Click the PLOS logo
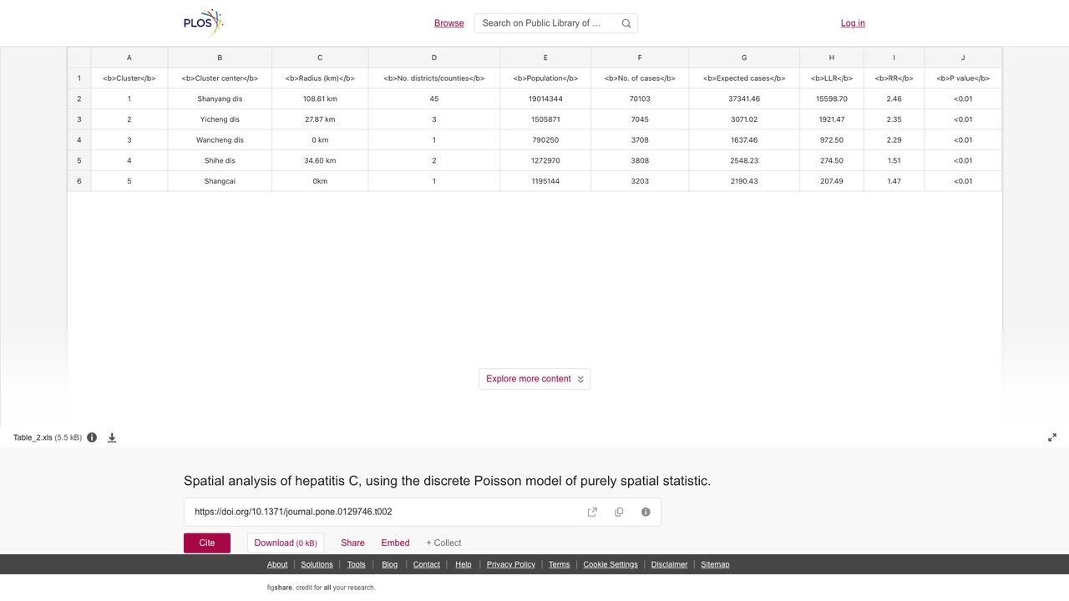This screenshot has width=1069, height=601. (204, 23)
